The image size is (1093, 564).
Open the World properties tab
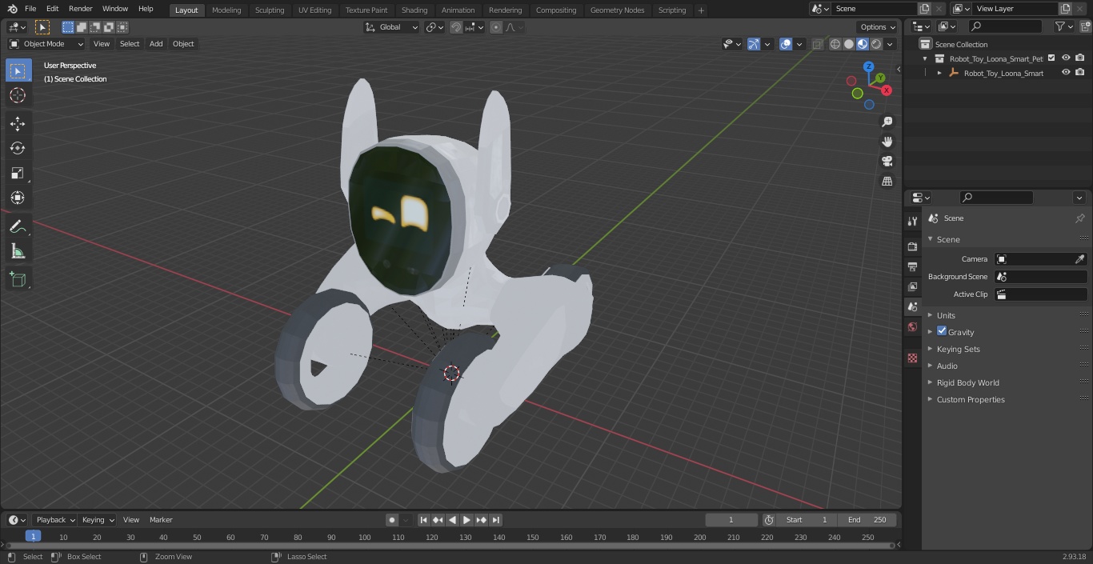pyautogui.click(x=912, y=326)
